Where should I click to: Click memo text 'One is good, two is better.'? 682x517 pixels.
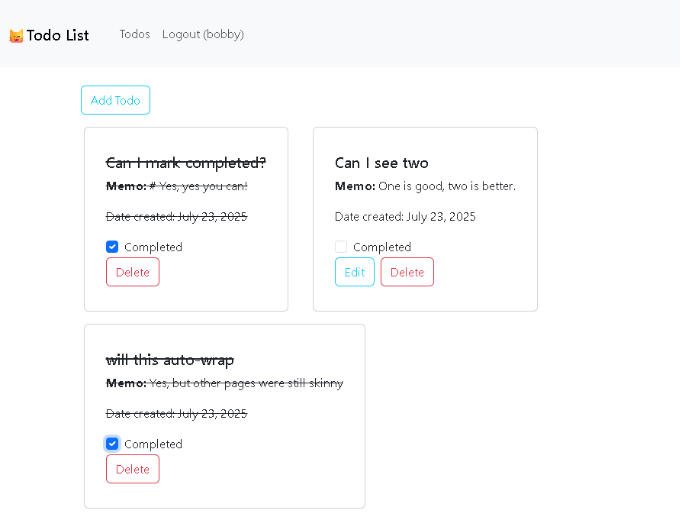(x=447, y=186)
